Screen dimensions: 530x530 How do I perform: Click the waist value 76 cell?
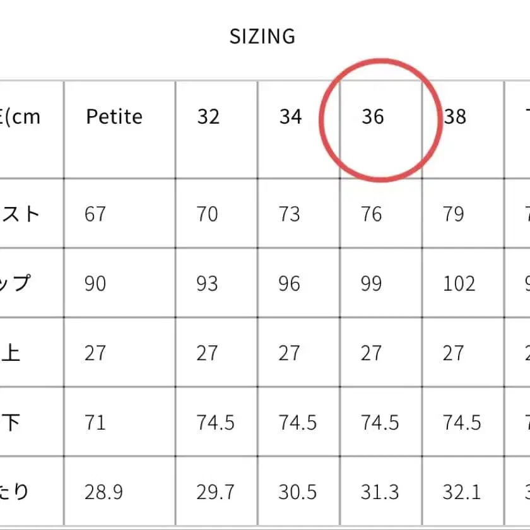371,214
